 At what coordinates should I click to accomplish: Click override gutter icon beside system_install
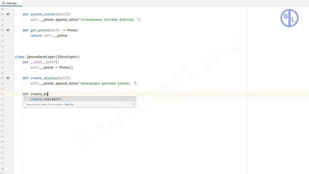point(8,14)
